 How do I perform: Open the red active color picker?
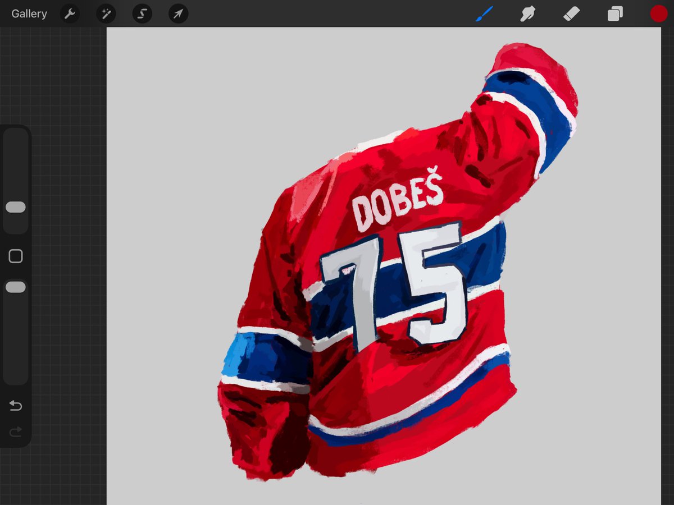(658, 14)
